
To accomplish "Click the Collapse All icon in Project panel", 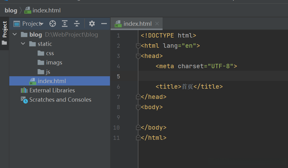I will [77, 24].
